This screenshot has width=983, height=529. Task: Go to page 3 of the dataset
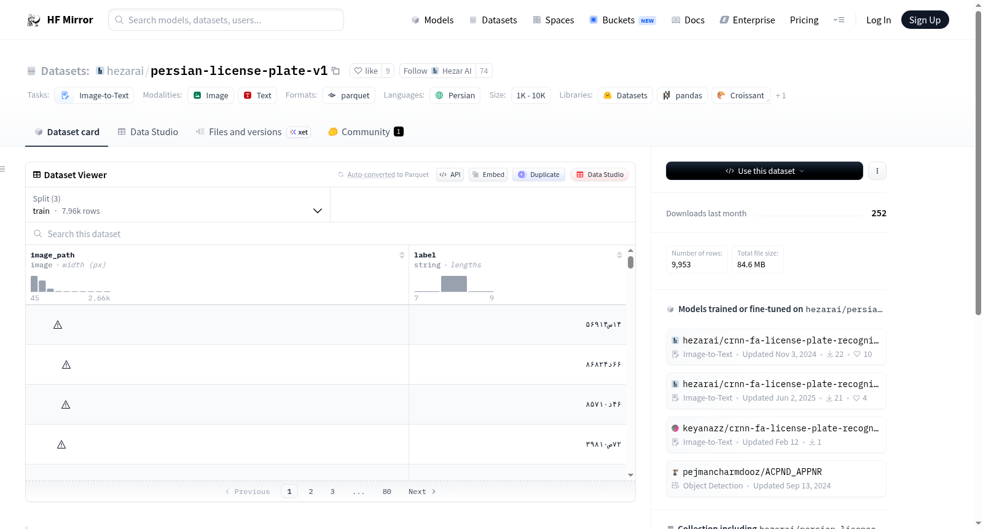tap(332, 492)
